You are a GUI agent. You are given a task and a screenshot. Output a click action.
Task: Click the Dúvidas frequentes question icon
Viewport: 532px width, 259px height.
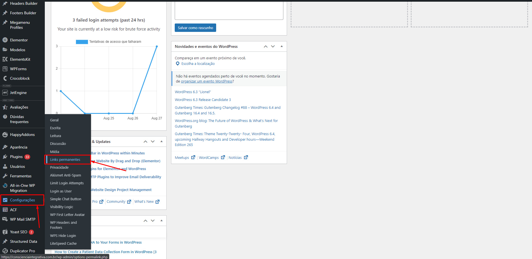pyautogui.click(x=5, y=117)
